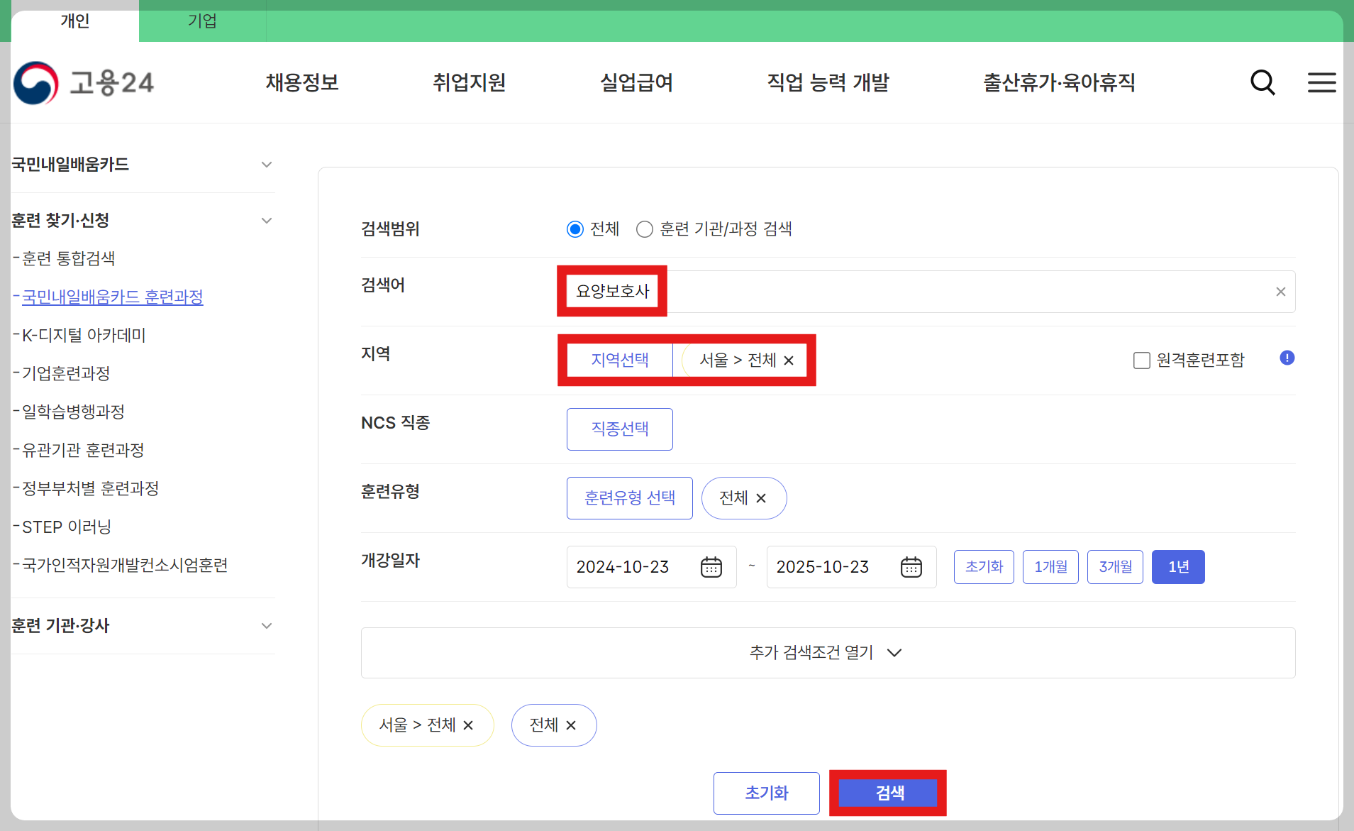This screenshot has height=831, width=1354.
Task: Open the 실업급여 menu
Action: [636, 82]
